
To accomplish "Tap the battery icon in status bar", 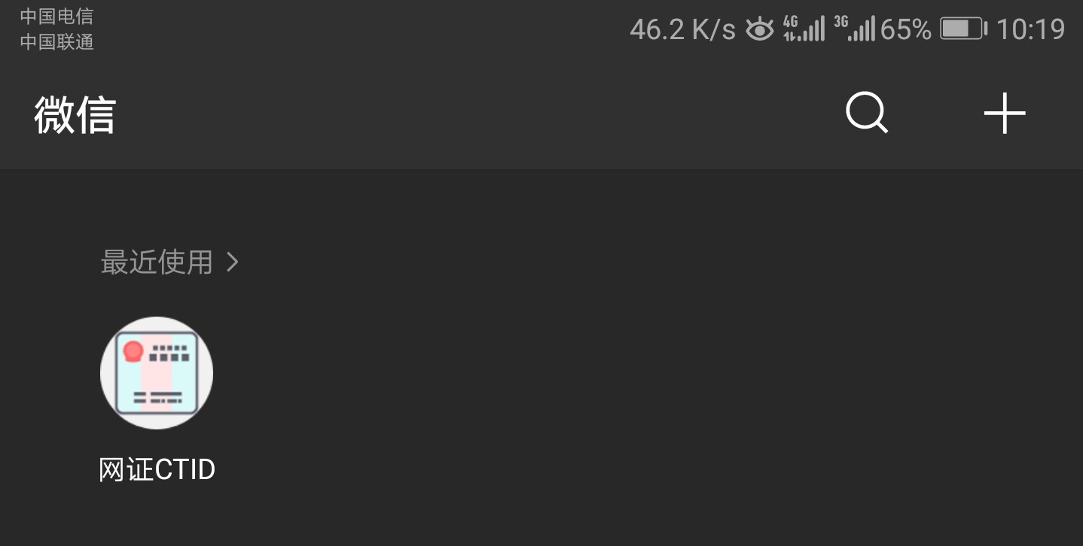I will [963, 29].
